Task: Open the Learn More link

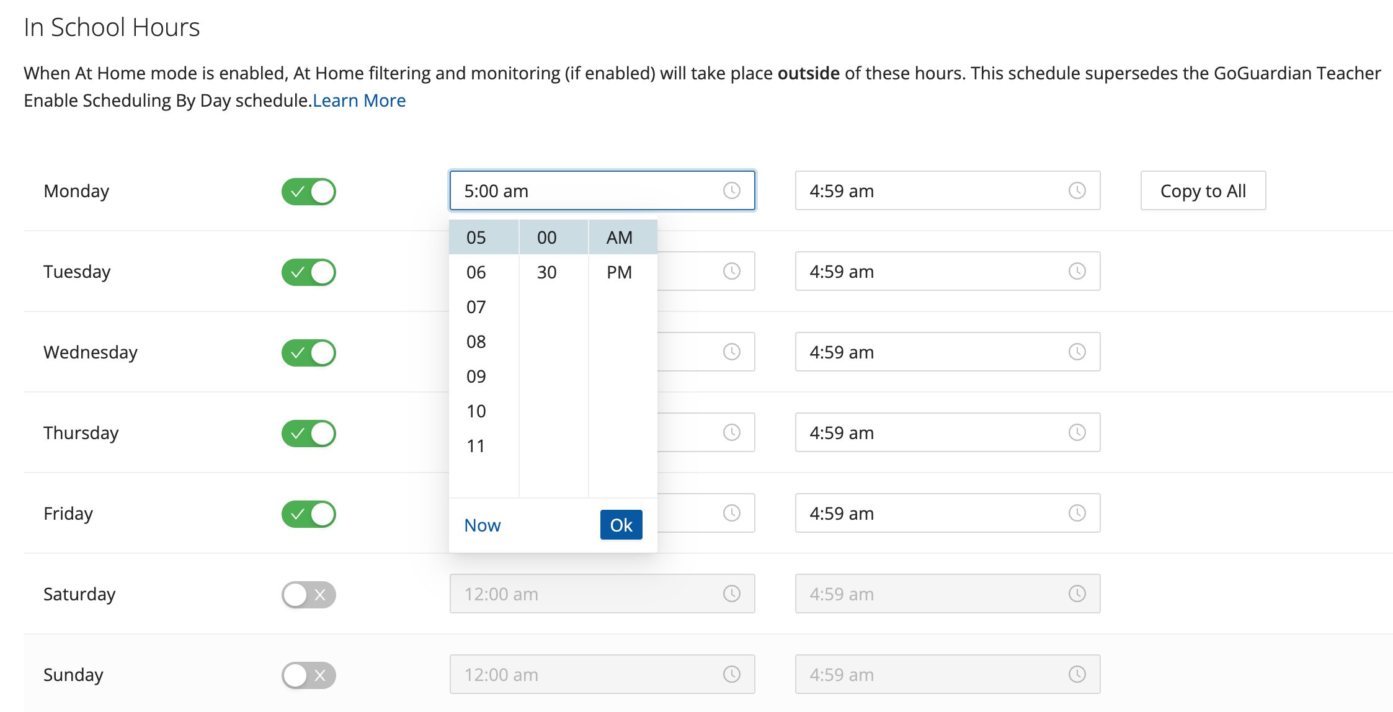Action: [x=359, y=100]
